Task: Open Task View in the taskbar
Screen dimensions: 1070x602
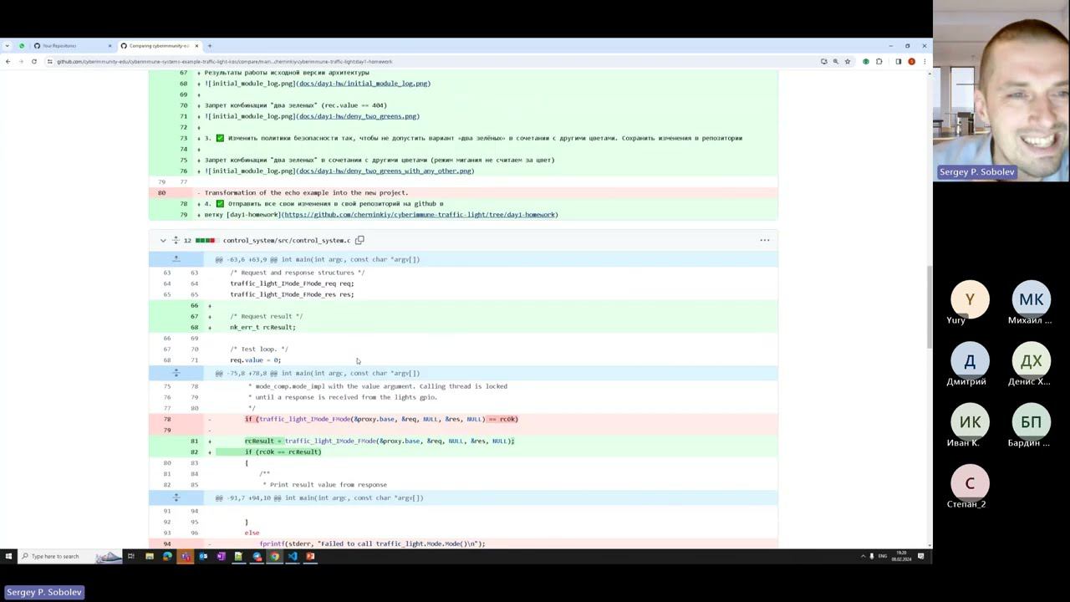Action: click(x=130, y=556)
